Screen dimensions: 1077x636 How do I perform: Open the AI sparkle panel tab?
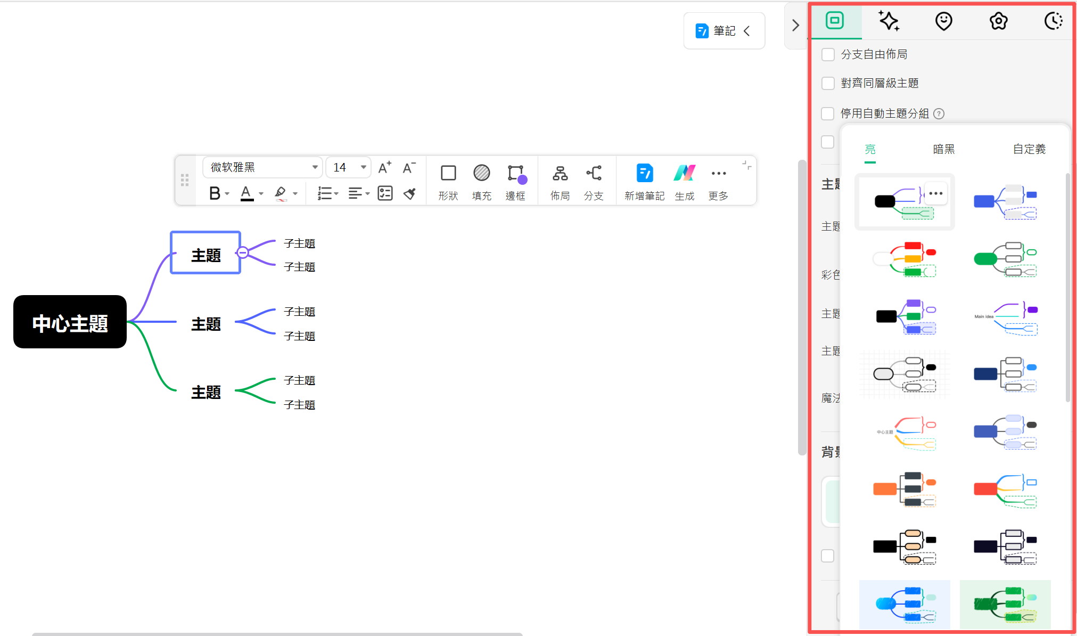click(889, 21)
